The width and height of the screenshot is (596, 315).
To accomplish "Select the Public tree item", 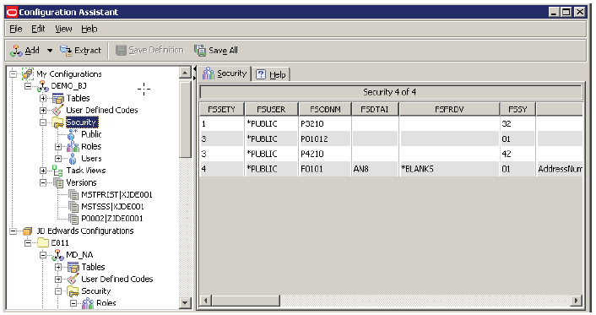I will (x=92, y=134).
